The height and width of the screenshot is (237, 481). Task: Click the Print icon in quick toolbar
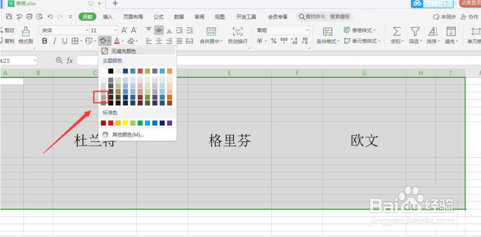coord(29,16)
